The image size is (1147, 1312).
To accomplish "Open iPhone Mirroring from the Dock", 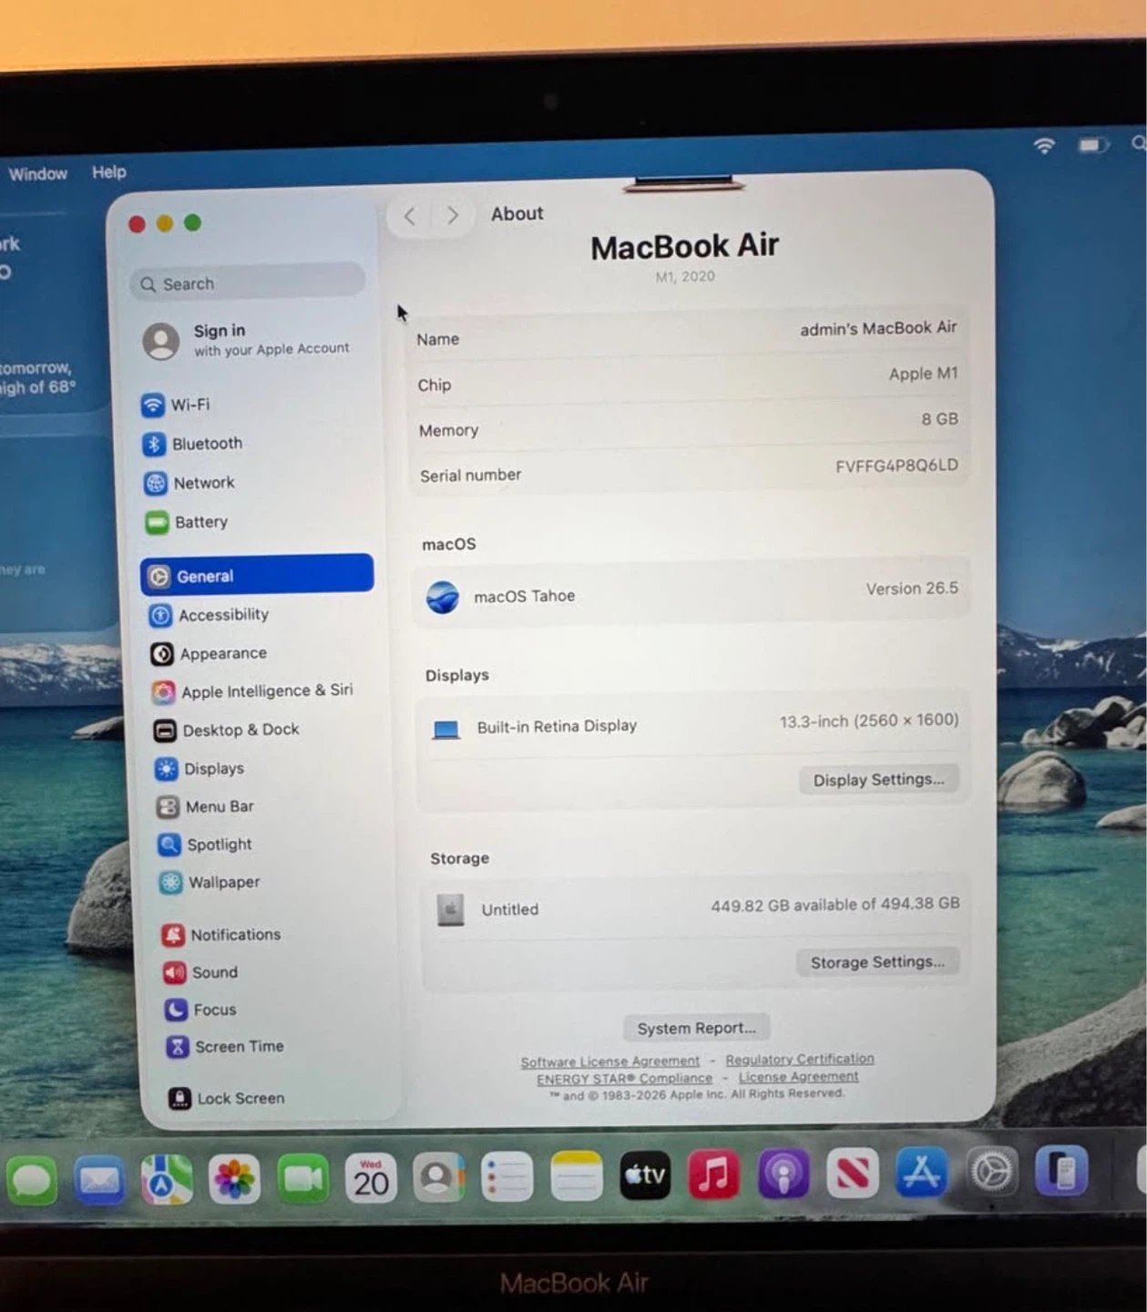I will click(1061, 1170).
